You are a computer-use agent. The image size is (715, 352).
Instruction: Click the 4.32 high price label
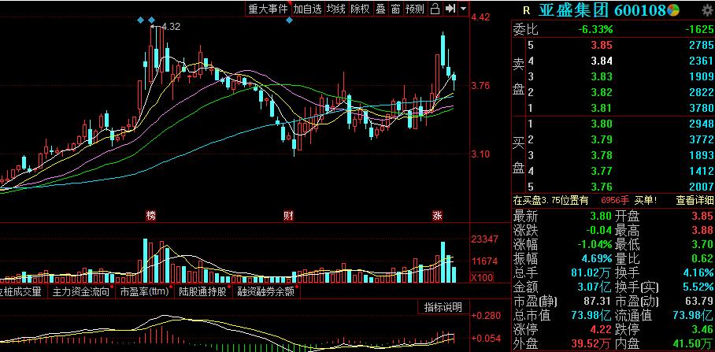click(171, 27)
